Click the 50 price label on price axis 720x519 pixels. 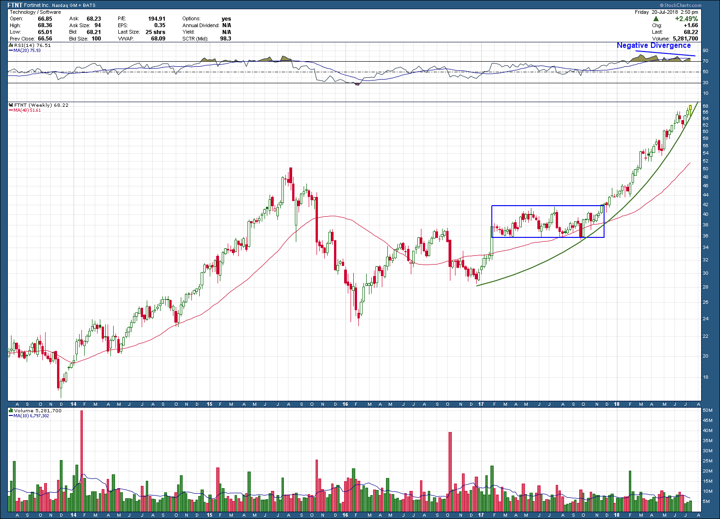[706, 169]
